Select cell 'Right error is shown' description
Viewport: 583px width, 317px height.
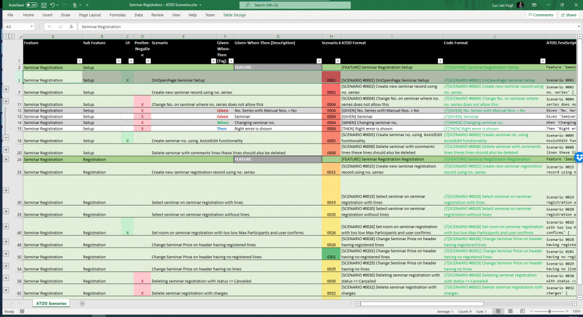[278, 129]
